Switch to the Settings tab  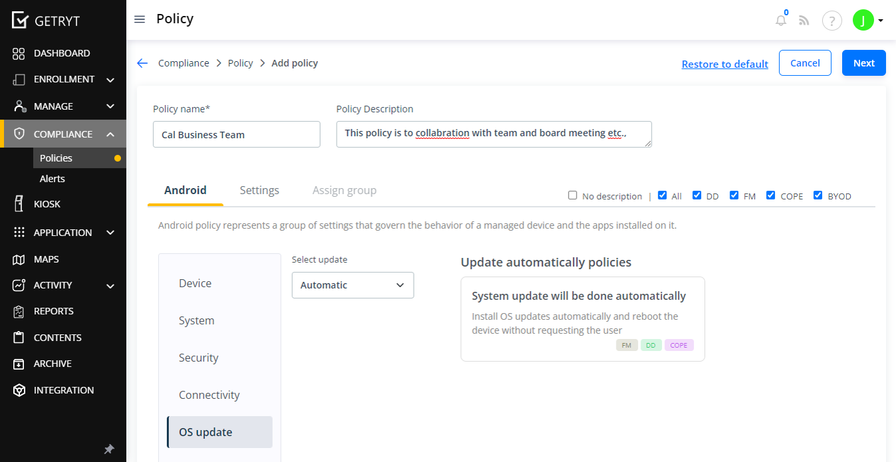(259, 190)
